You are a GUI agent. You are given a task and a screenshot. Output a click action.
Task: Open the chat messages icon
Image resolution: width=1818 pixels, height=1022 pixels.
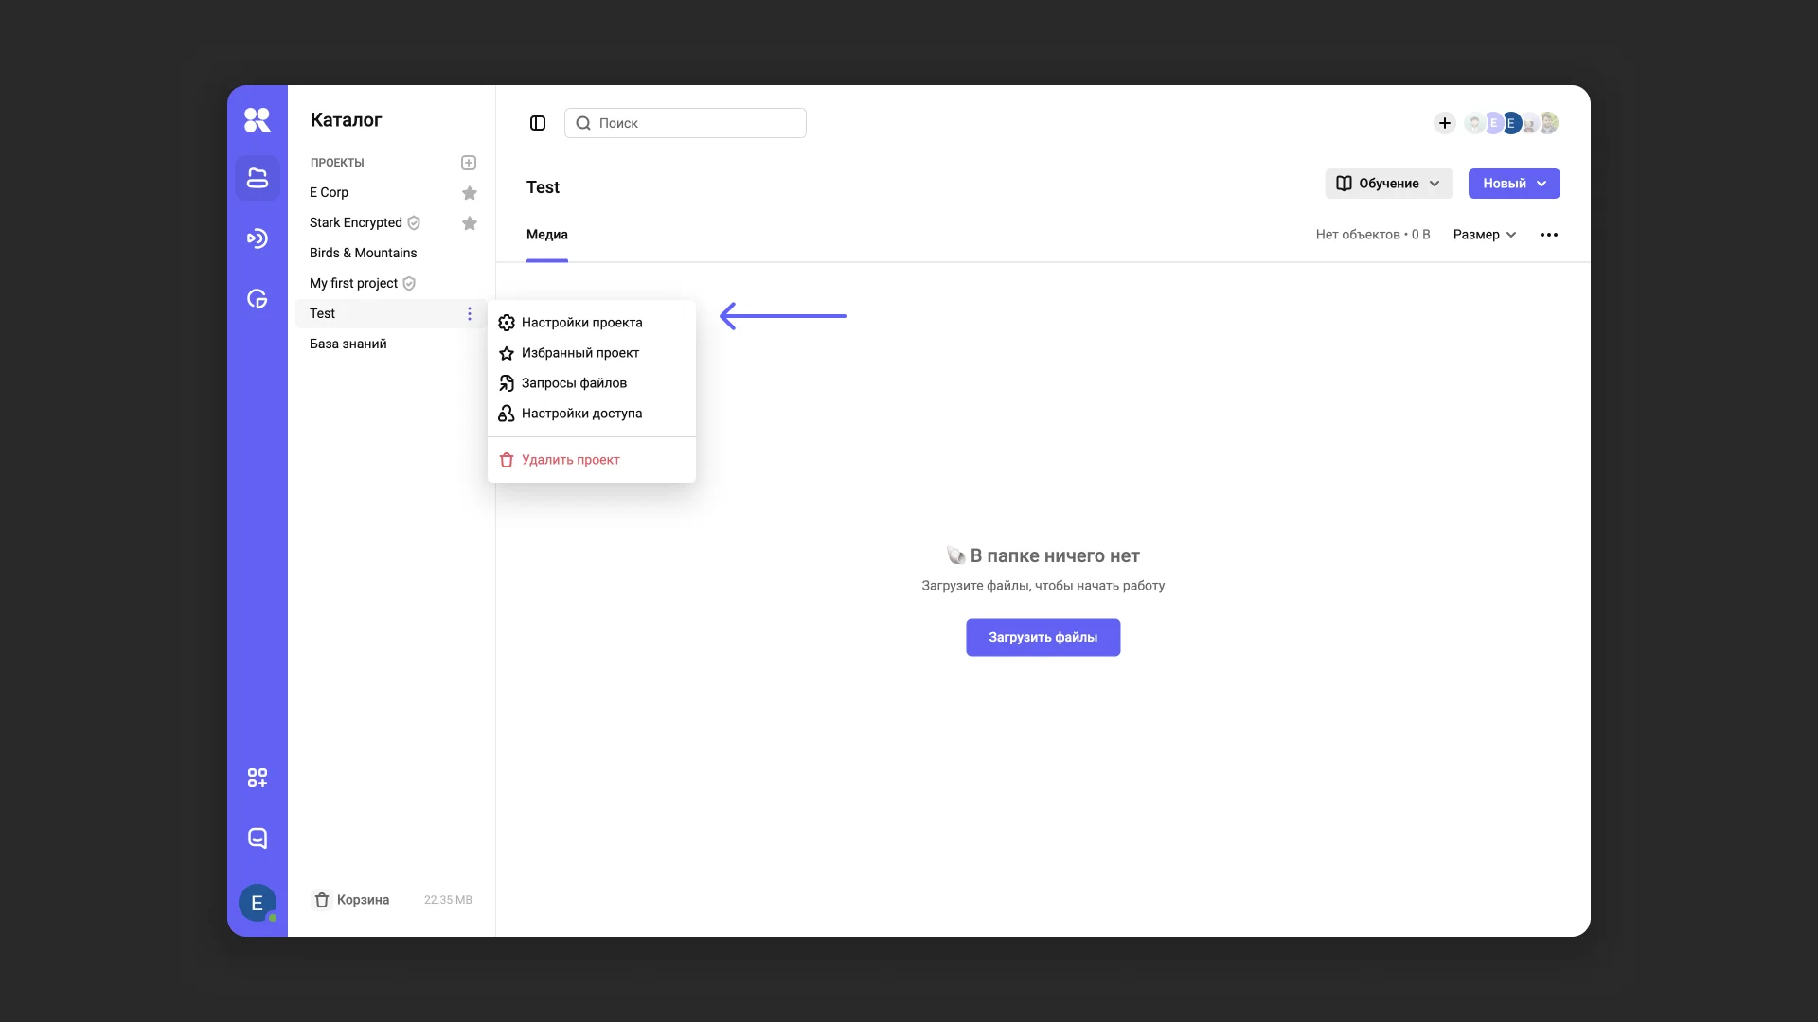coord(258,838)
